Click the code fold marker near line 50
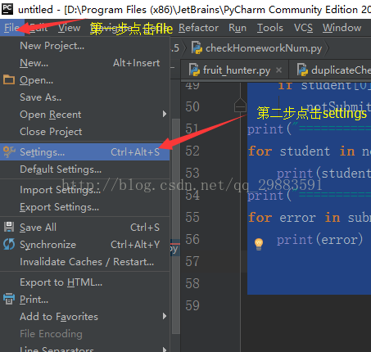The height and width of the screenshot is (352, 371). [x=240, y=106]
